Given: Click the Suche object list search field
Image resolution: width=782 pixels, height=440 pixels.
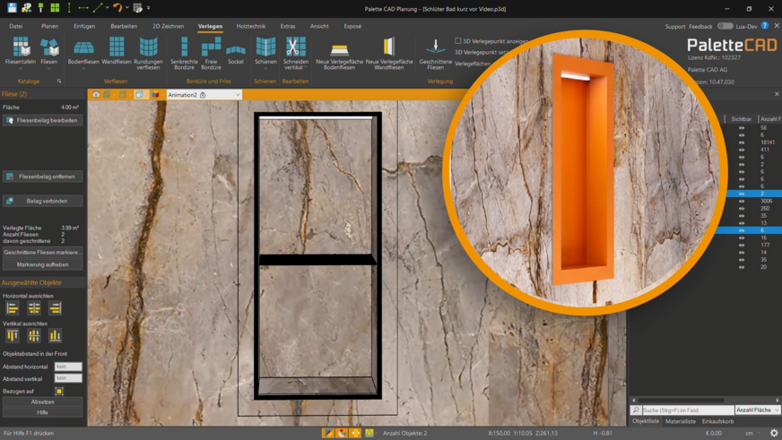Looking at the screenshot, I should 687,410.
